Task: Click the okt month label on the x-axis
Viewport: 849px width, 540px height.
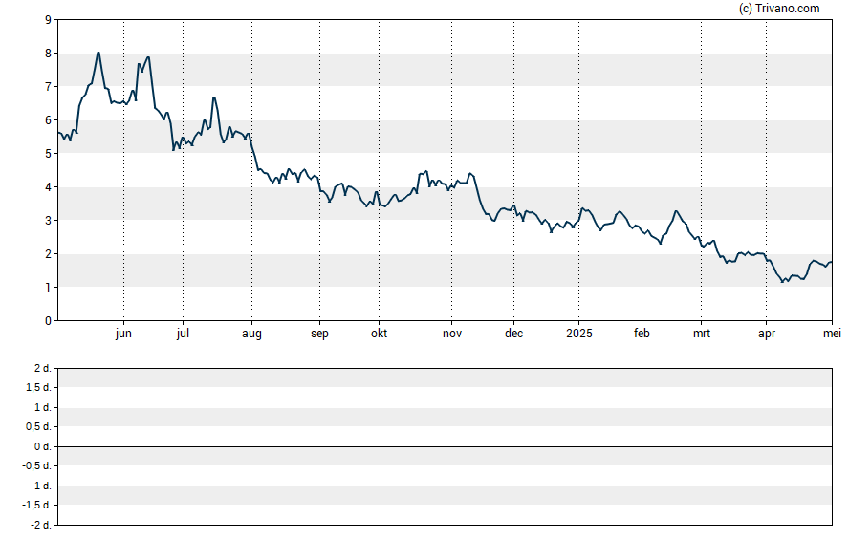Action: point(379,334)
